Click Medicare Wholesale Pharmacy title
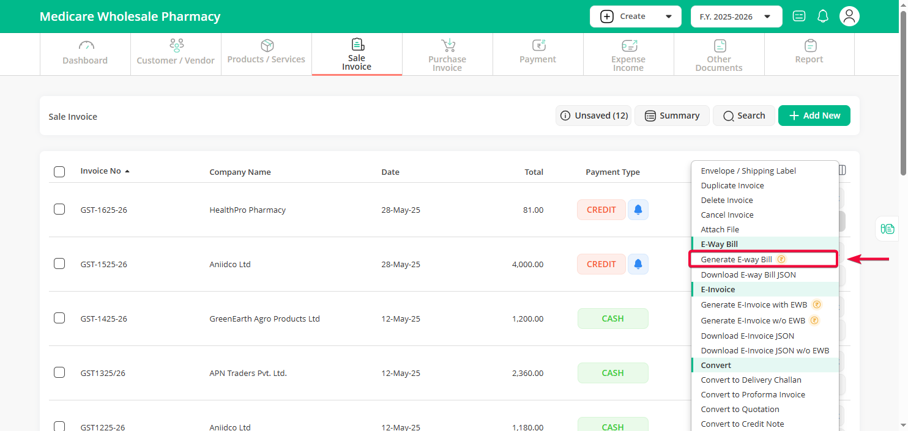908x431 pixels. [x=130, y=17]
